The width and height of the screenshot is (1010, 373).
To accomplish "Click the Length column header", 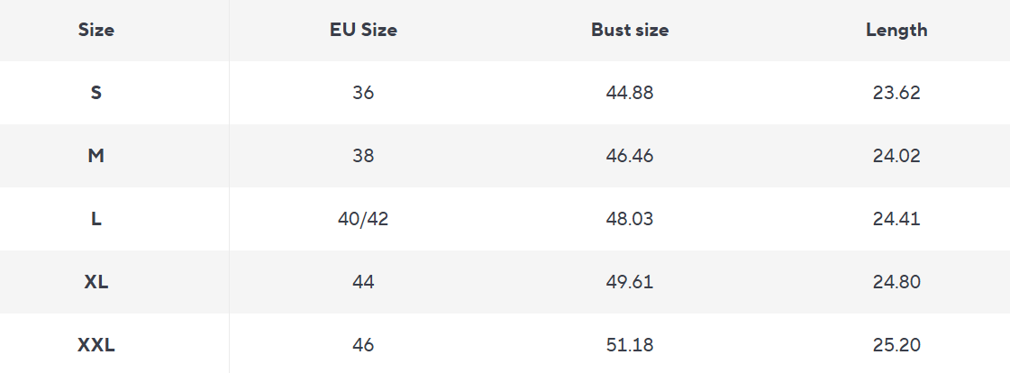I will coord(896,30).
